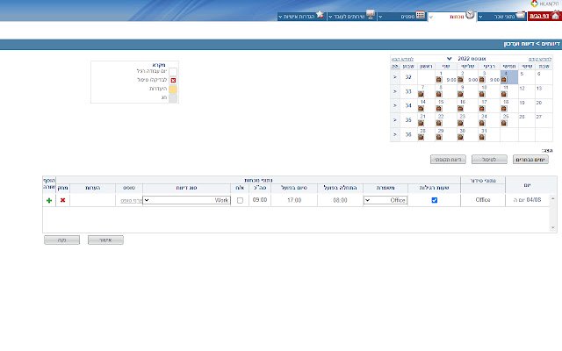
Task: Click the gray holiday legend swatch
Action: (173, 98)
